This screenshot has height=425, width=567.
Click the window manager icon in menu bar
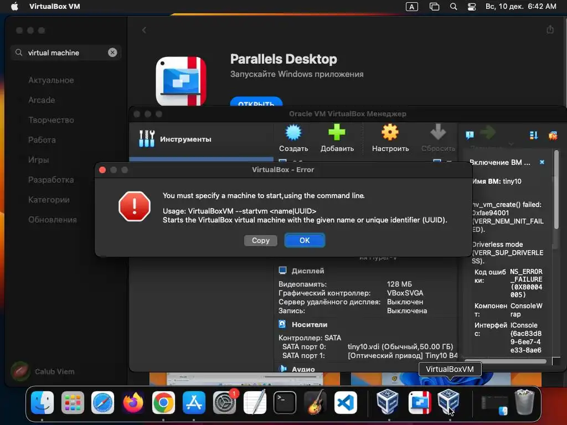tap(434, 7)
